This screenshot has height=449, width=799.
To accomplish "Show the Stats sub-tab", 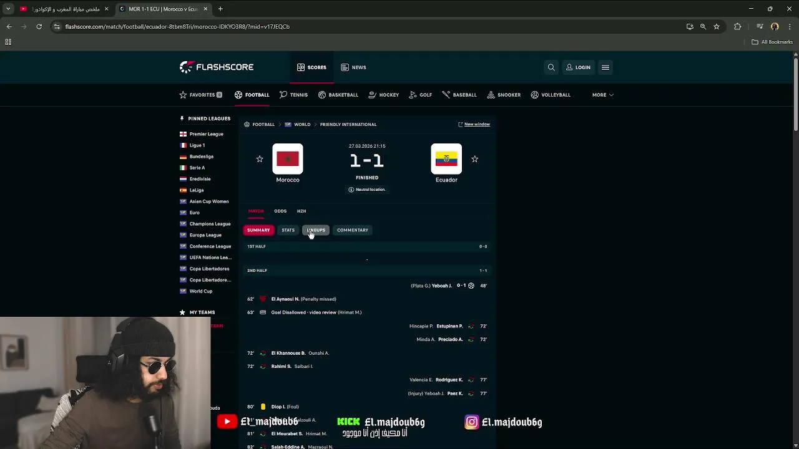I will pos(288,230).
